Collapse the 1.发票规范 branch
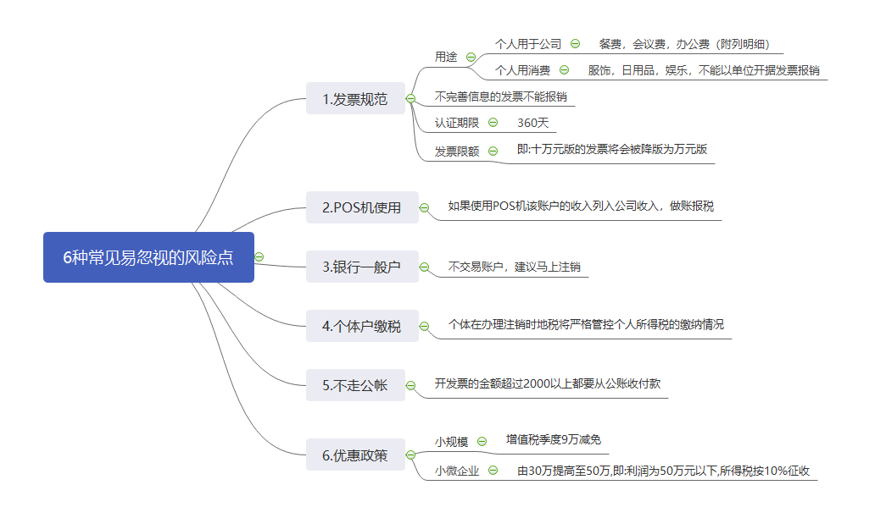The image size is (886, 507). point(411,99)
